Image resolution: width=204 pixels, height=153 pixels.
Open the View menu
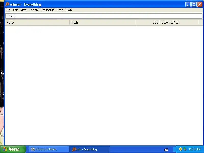coord(23,10)
